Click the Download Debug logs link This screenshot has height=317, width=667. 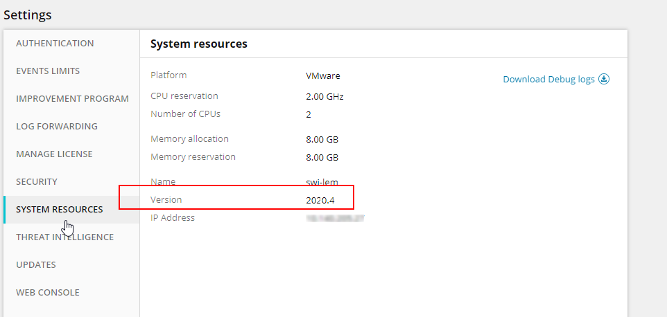point(548,79)
